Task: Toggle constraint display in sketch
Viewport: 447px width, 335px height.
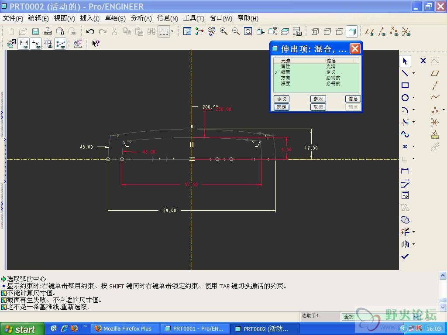Action: point(36,44)
